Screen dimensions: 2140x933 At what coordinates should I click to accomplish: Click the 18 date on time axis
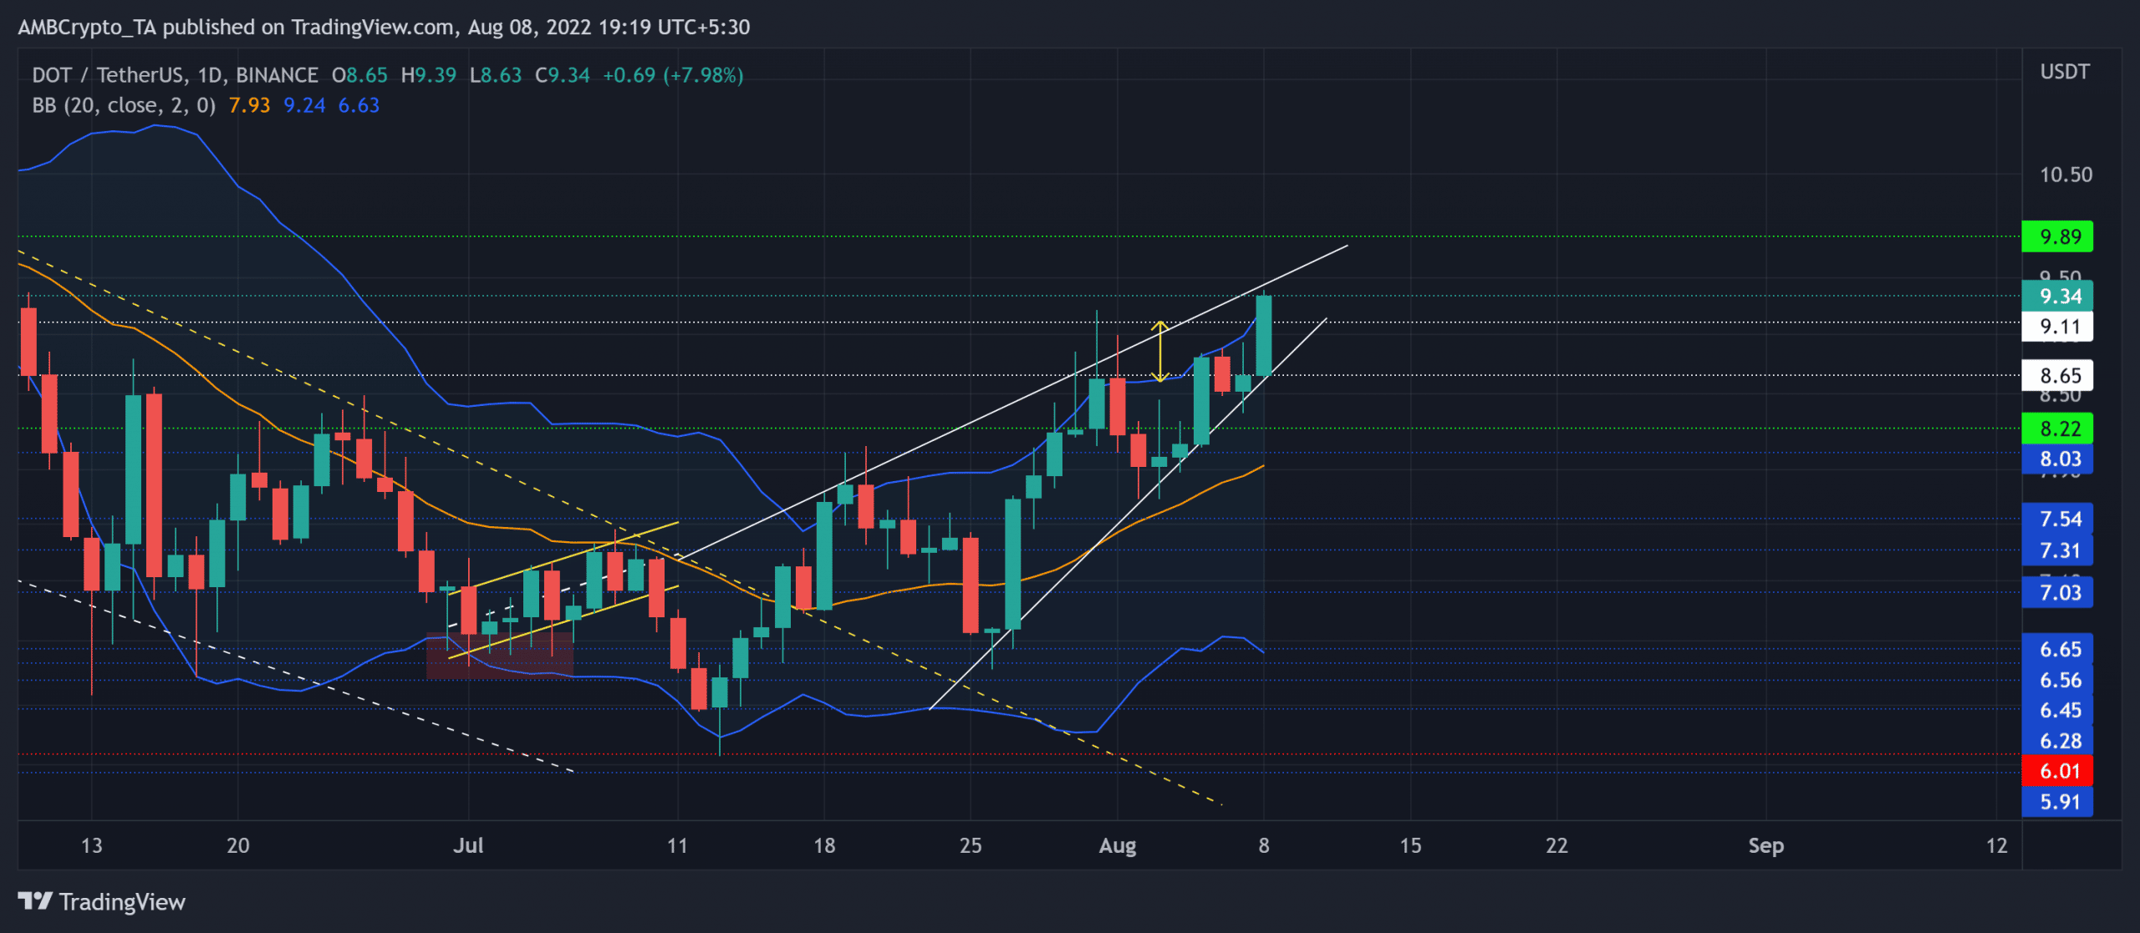coord(824,845)
